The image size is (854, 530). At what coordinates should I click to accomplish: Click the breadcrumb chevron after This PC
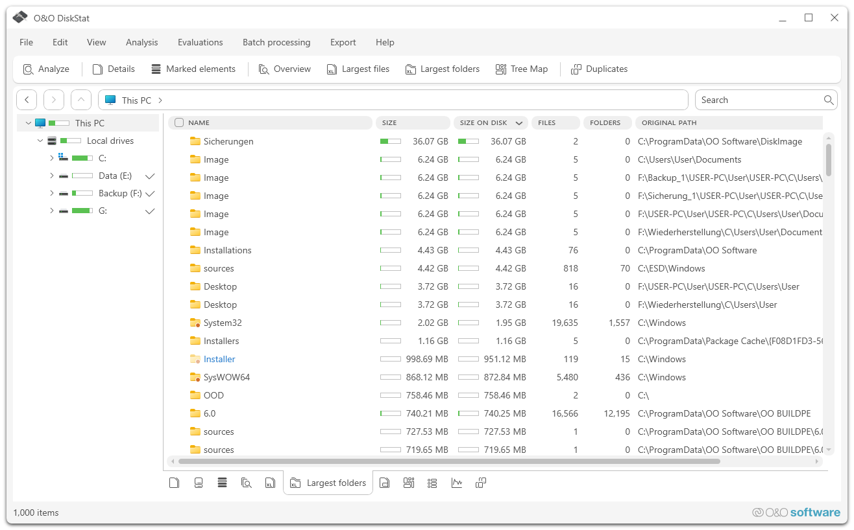160,100
